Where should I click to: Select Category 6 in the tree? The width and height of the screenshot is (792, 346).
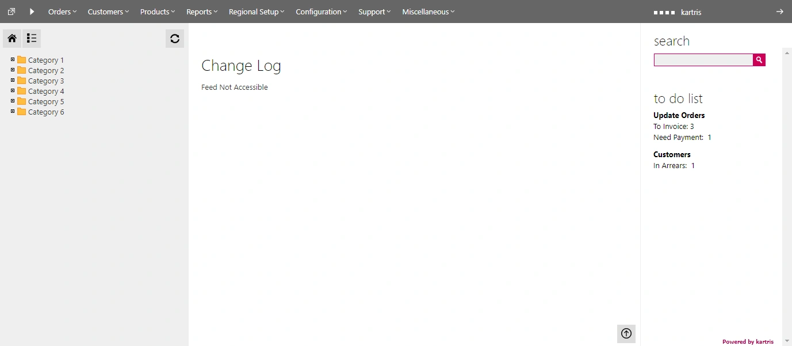(x=46, y=112)
